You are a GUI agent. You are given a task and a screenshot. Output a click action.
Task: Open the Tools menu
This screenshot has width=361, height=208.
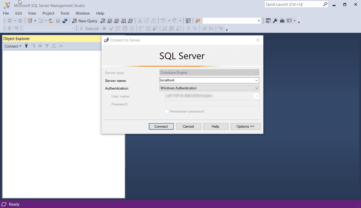65,13
